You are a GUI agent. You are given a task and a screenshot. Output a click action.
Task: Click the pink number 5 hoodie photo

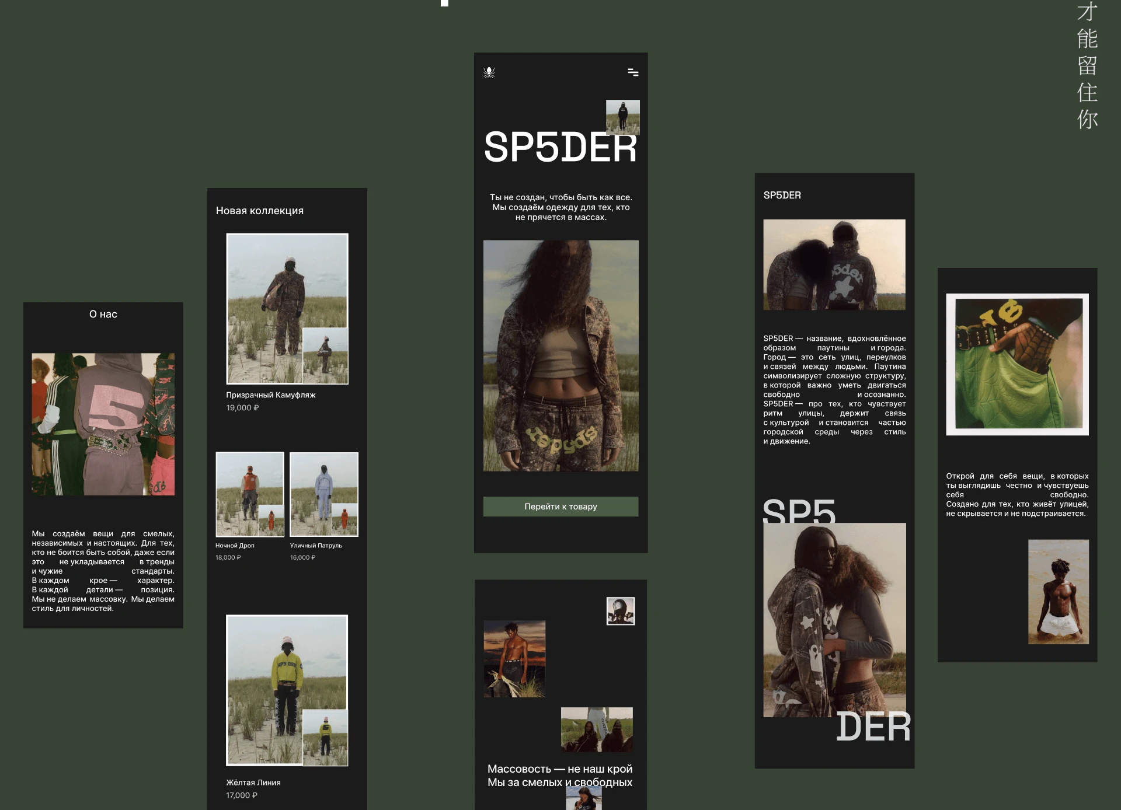(x=103, y=424)
